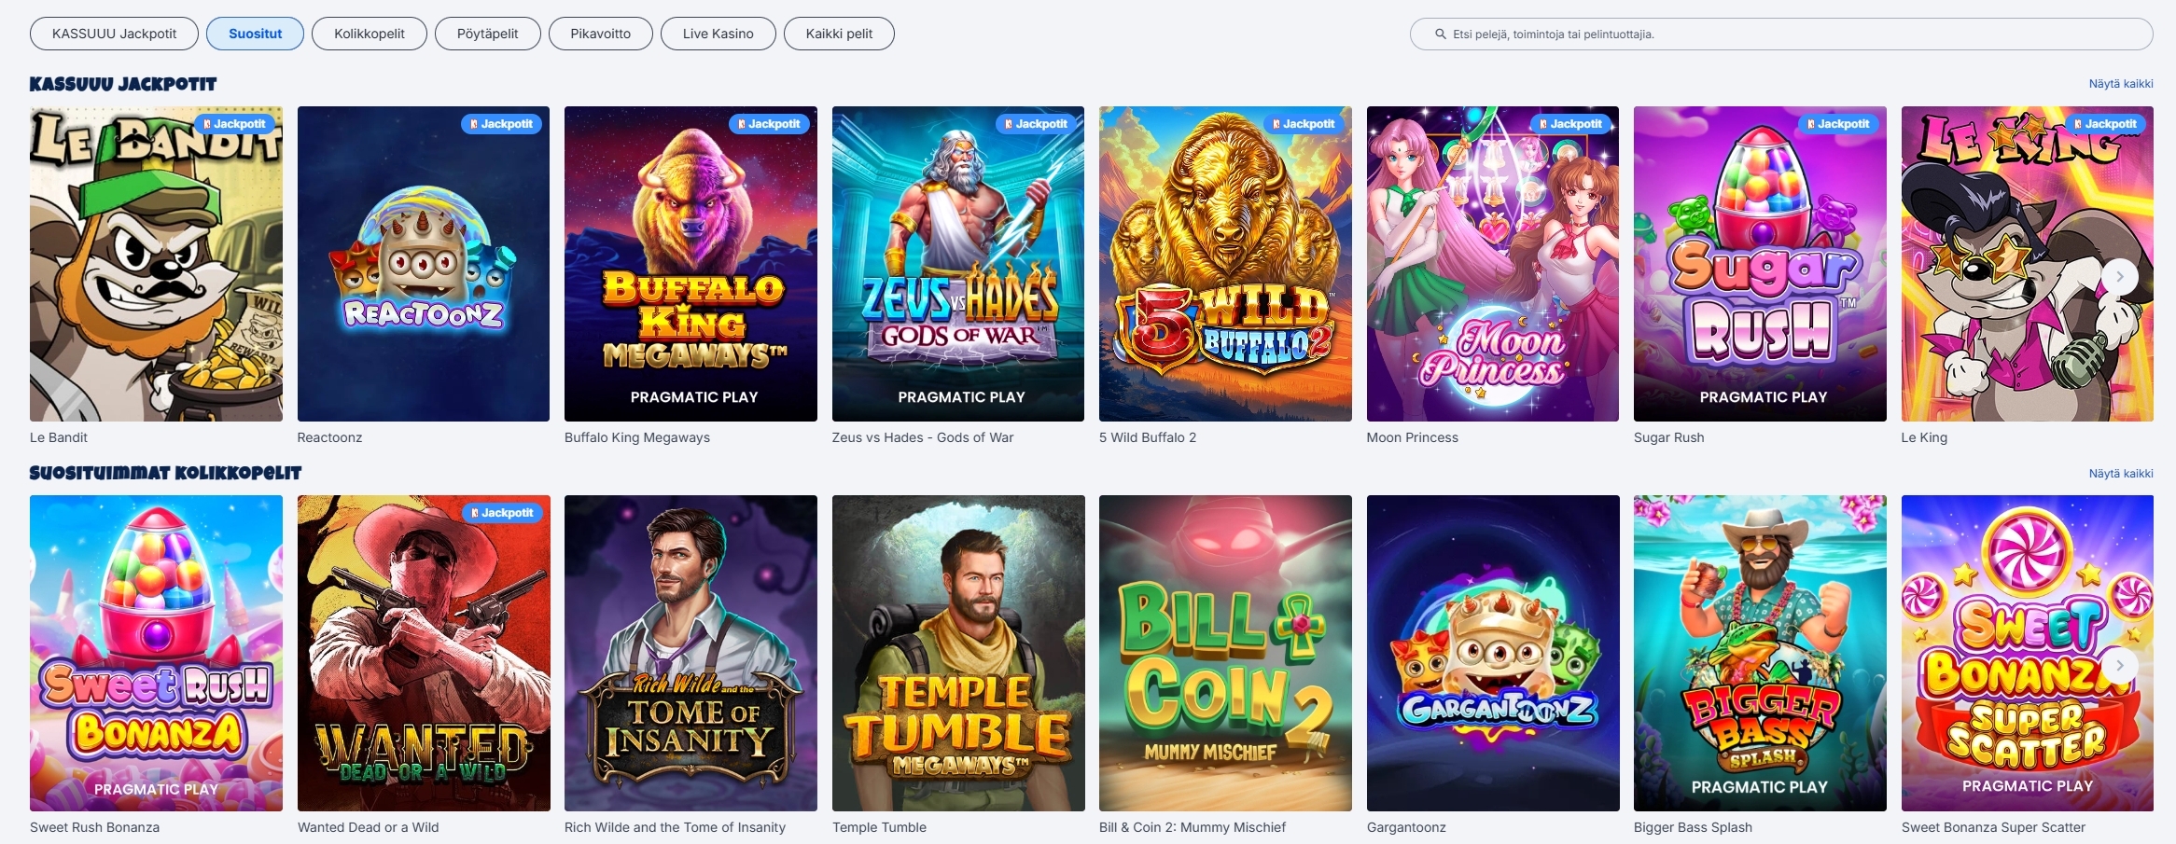Viewport: 2176px width, 844px height.
Task: Click Näytä kaikki for Suosituimmat kolikkopelit
Action: pyautogui.click(x=2120, y=474)
